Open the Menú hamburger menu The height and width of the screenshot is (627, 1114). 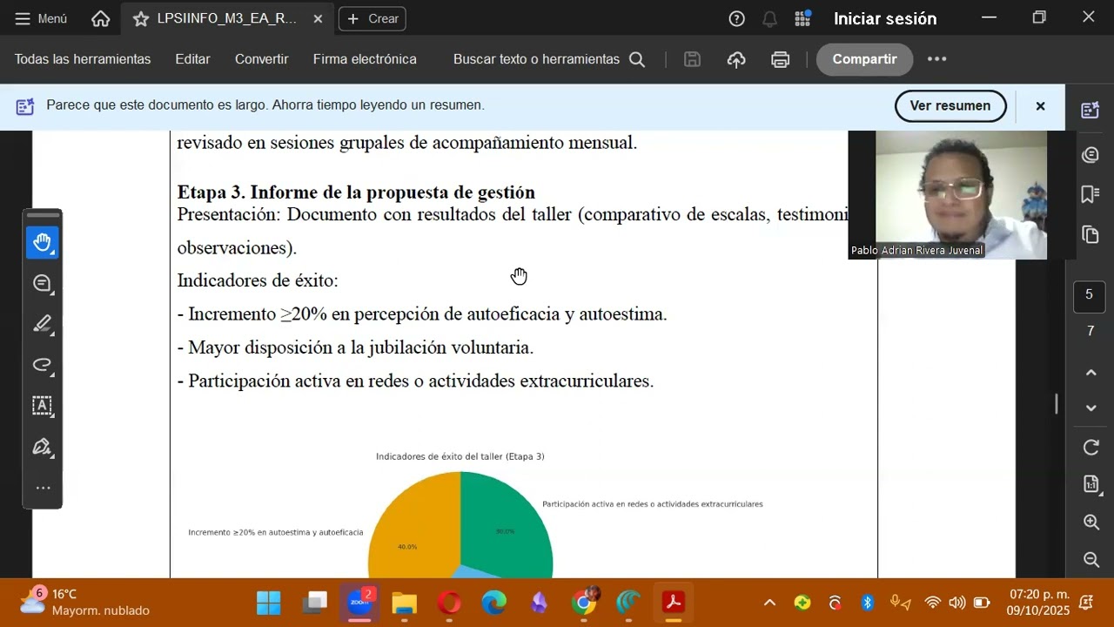[41, 18]
